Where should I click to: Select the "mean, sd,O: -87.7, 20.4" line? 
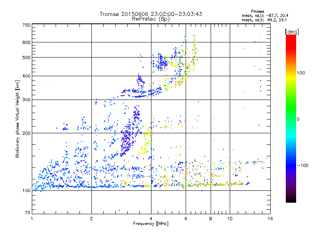point(265,16)
